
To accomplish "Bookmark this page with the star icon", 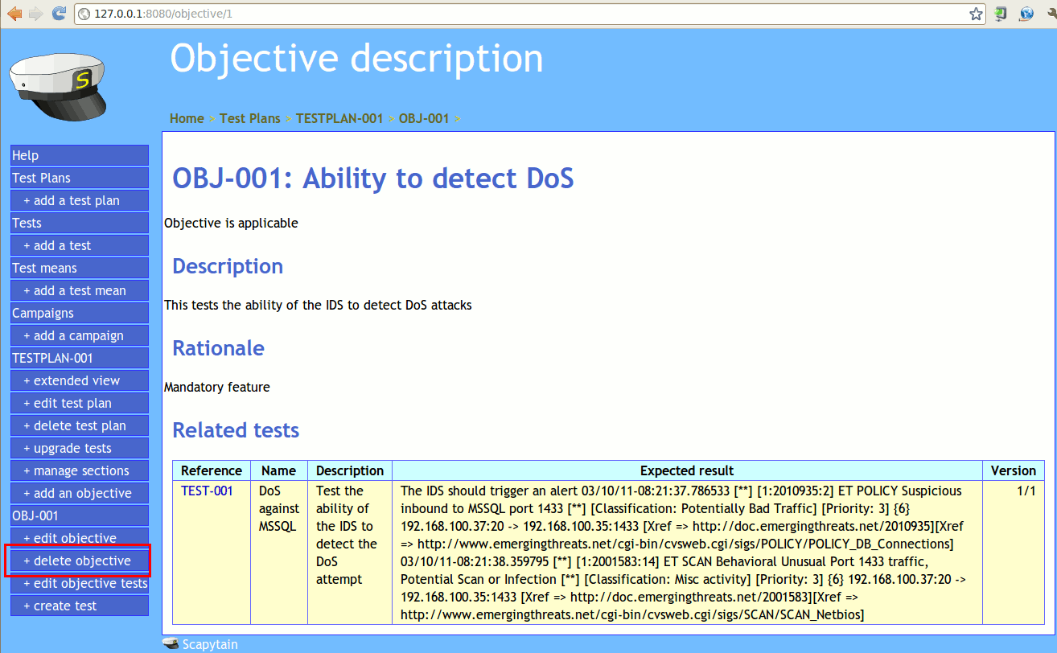I will (976, 14).
